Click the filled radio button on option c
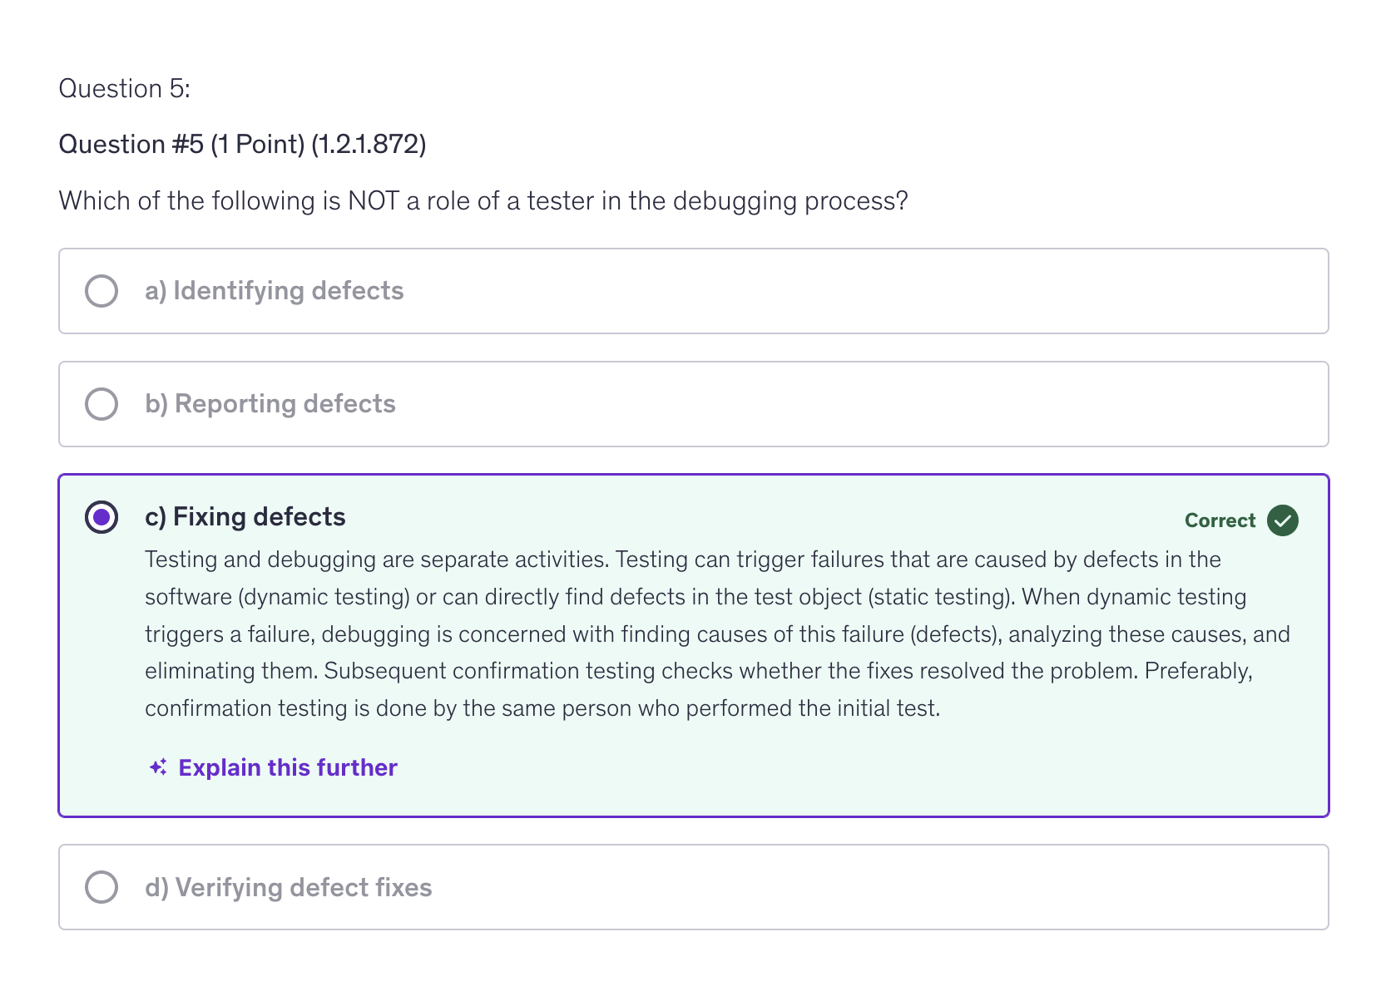Viewport: 1381px width, 996px height. pos(101,517)
